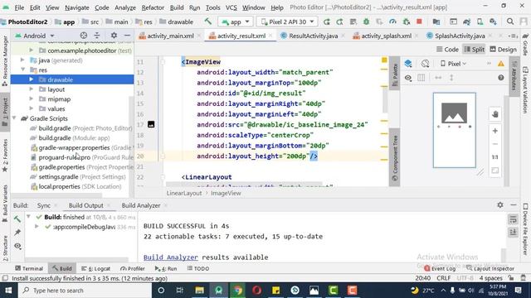Click the Windows search box

point(85,291)
